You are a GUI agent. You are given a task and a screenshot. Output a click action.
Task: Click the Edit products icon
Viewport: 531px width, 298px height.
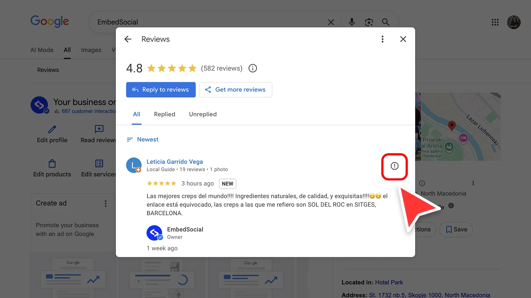[52, 164]
